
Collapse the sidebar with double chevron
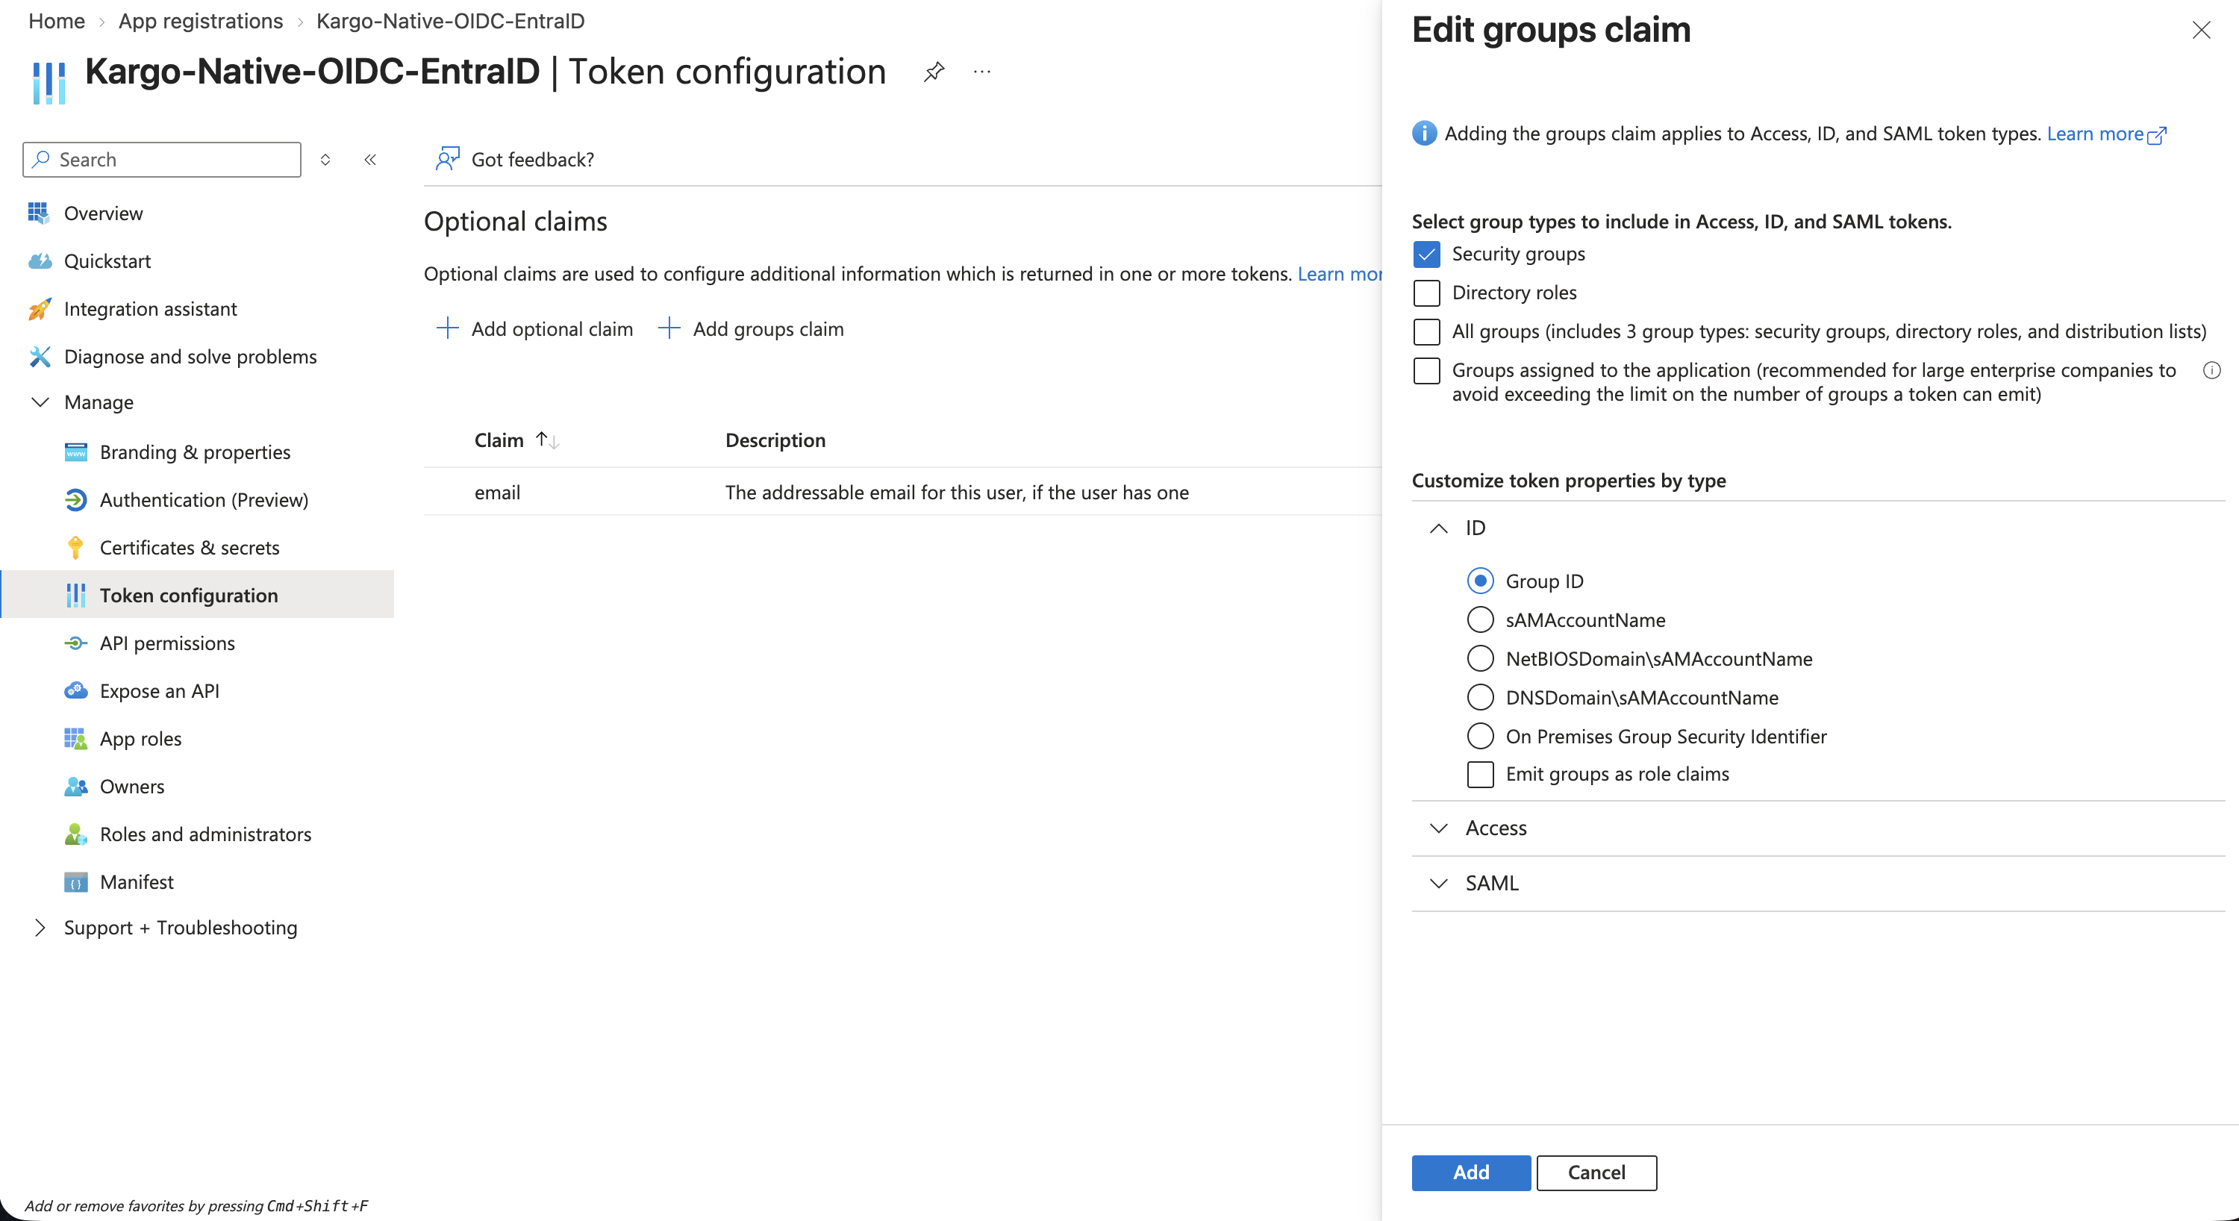370,159
